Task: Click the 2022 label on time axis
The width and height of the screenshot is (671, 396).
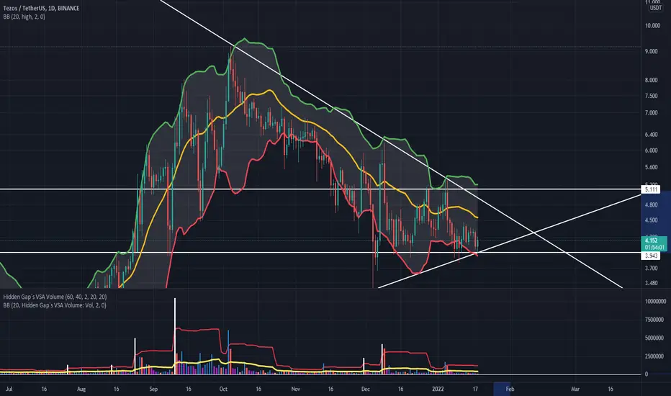Action: 438,389
